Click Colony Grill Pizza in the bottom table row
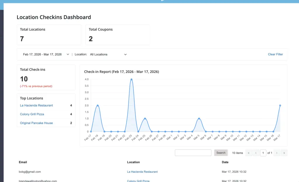299x182 pixels. coord(138,181)
